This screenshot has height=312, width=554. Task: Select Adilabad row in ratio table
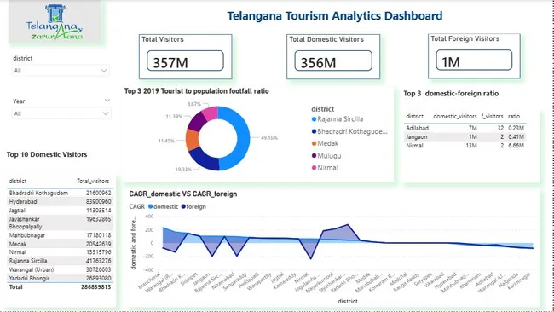(465, 128)
